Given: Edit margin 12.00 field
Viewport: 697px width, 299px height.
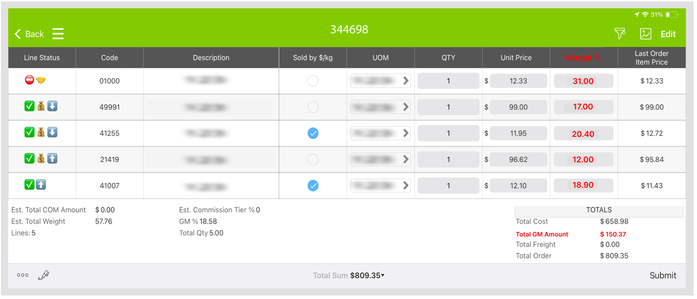Looking at the screenshot, I should [583, 159].
